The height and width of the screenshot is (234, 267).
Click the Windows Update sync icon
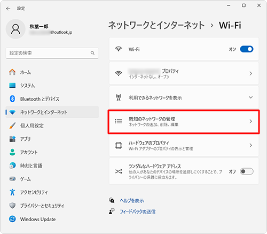[12, 219]
